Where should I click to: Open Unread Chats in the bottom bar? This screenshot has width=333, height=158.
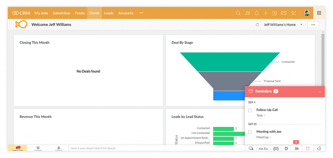click(x=18, y=148)
